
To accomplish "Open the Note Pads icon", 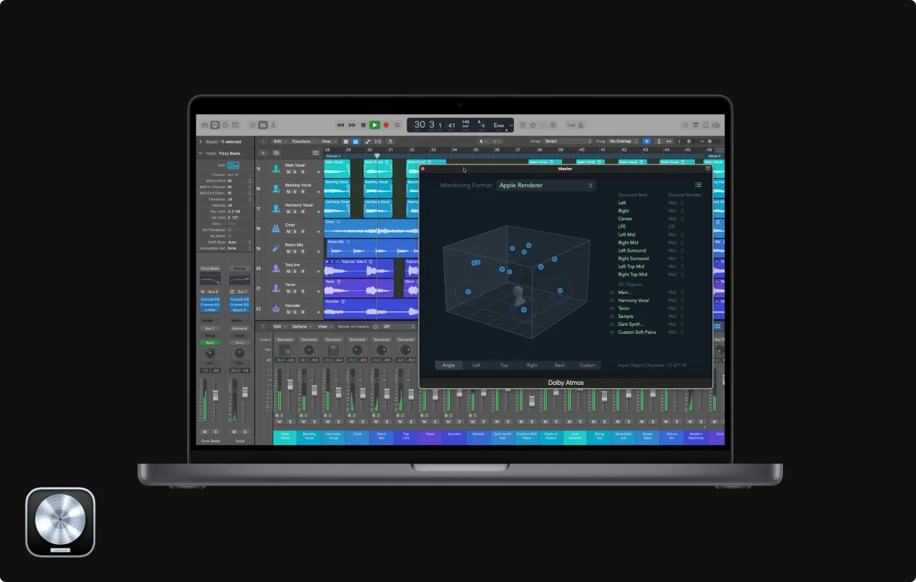I will 696,125.
